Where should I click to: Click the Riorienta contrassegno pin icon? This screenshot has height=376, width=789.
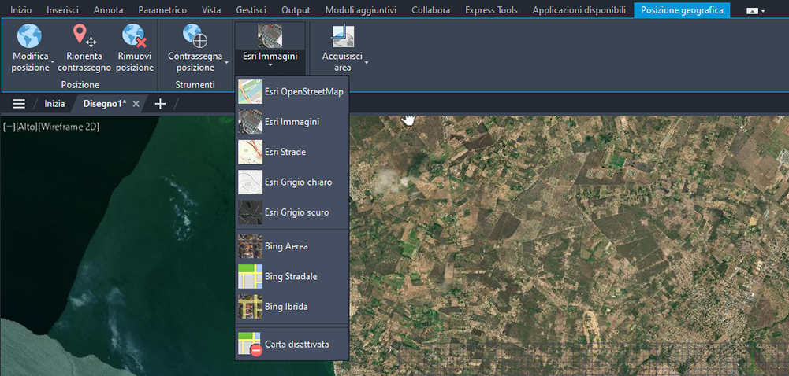tap(84, 36)
